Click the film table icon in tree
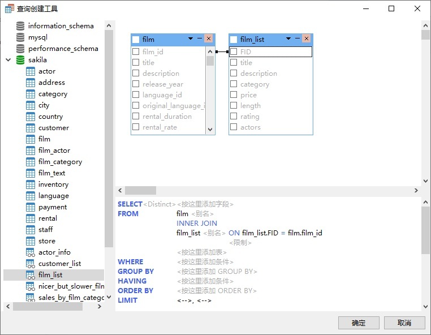Image resolution: width=431 pixels, height=335 pixels. pyautogui.click(x=31, y=139)
